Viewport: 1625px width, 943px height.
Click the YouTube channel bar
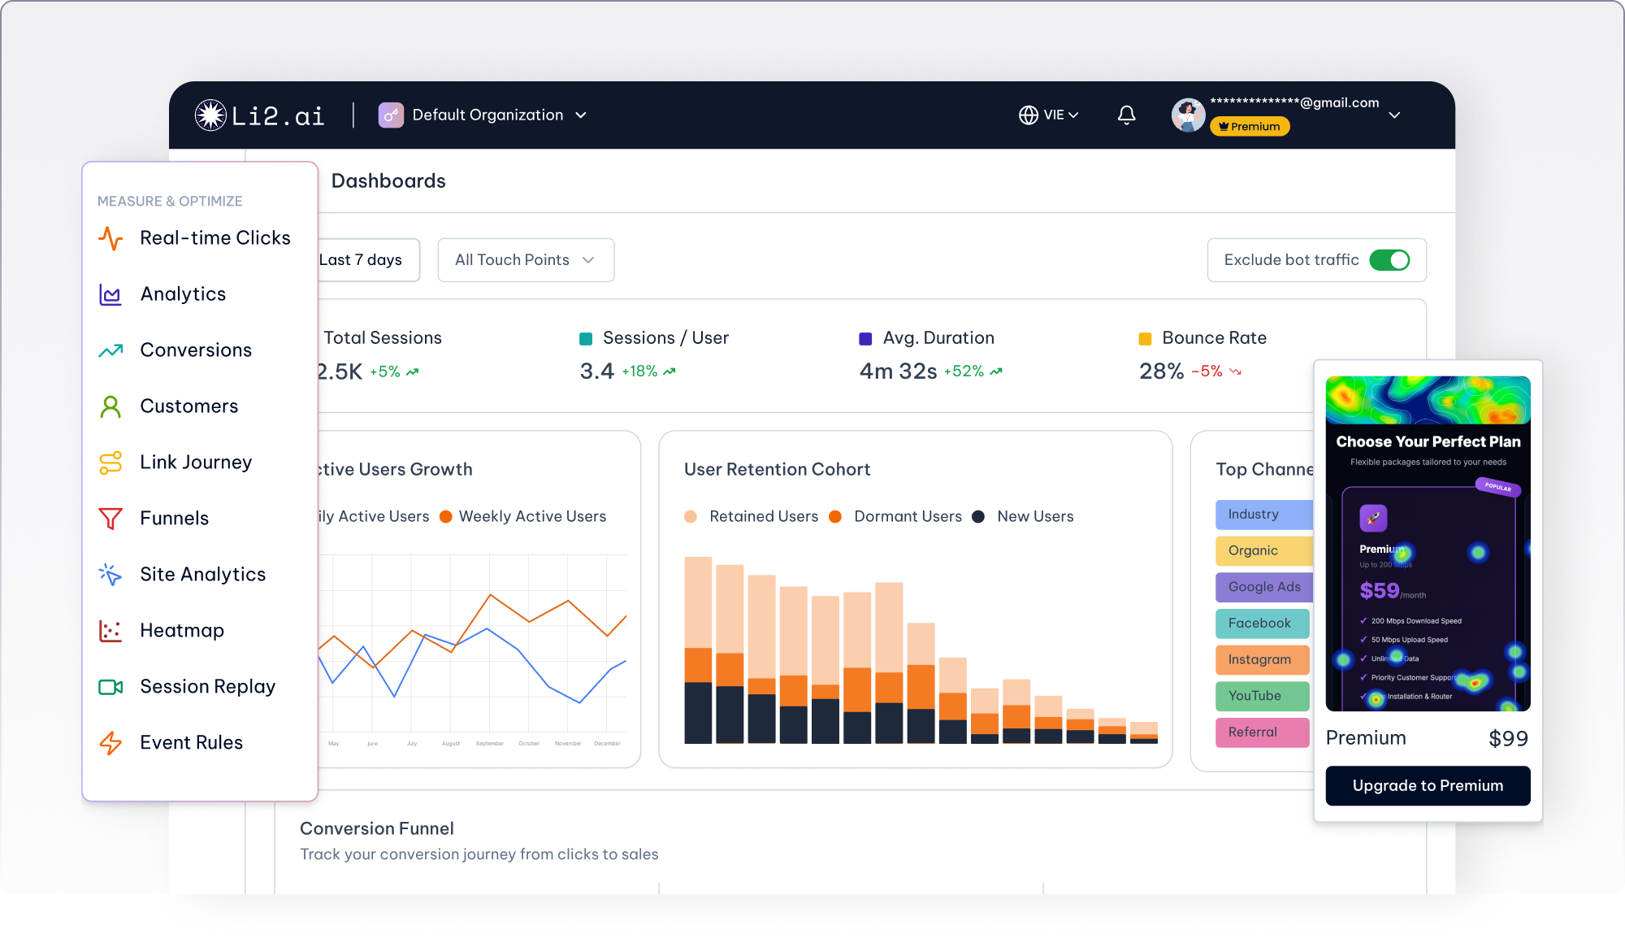[1263, 696]
